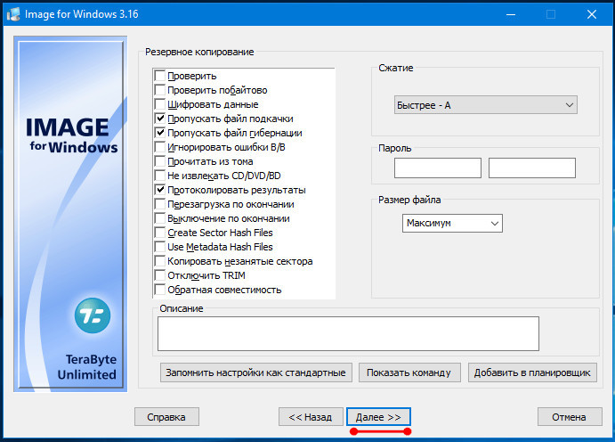Tick Перезагрузка по окончании checkbox

(x=159, y=204)
